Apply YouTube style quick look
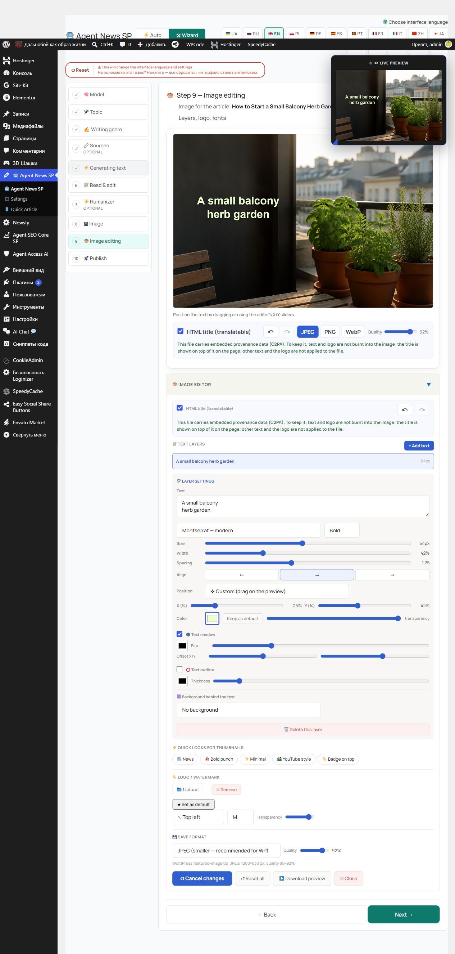 [x=294, y=759]
